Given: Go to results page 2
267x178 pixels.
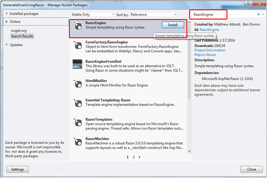Looking at the screenshot, I should [x=133, y=157].
